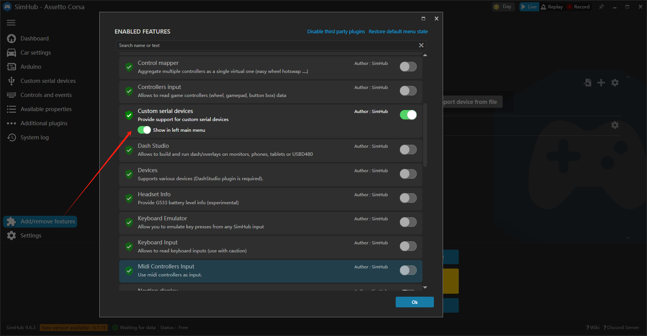Click the features list scrollbar thumb
Image resolution: width=647 pixels, height=336 pixels.
(425, 135)
